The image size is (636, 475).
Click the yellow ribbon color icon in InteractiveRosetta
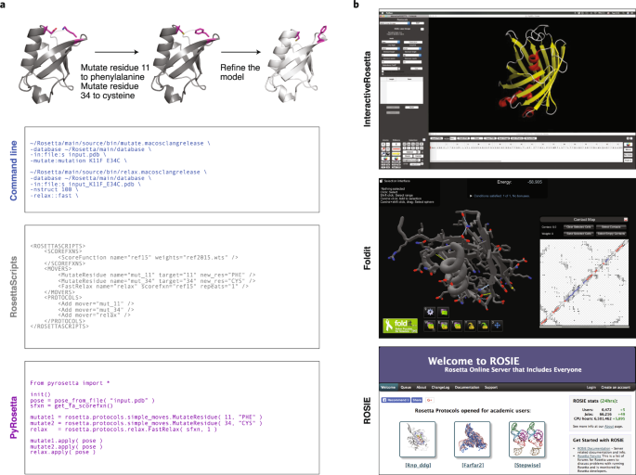click(x=396, y=154)
